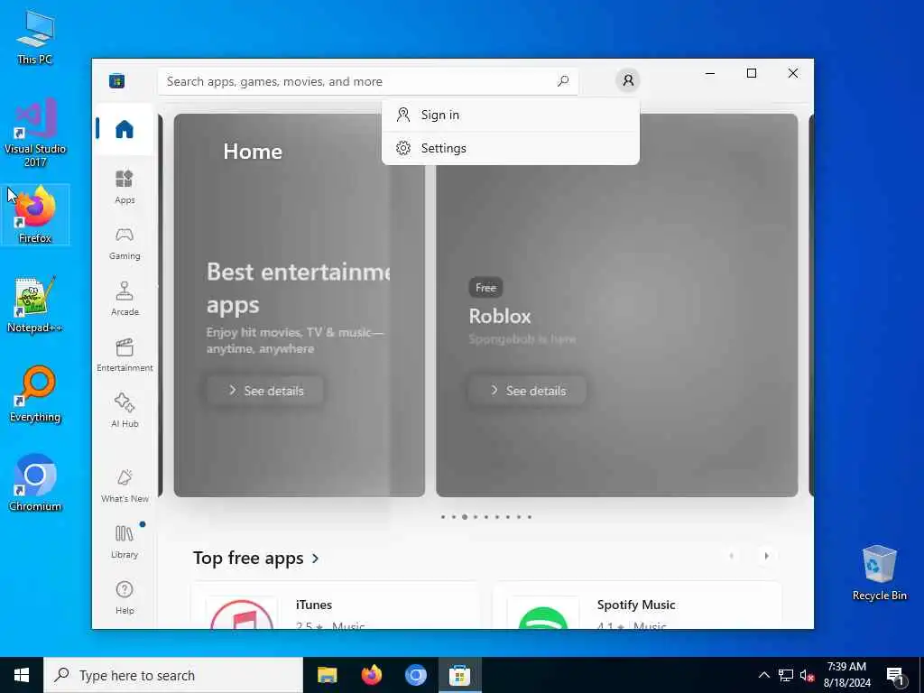The width and height of the screenshot is (924, 693).
Task: Open the notification center
Action: point(896,677)
